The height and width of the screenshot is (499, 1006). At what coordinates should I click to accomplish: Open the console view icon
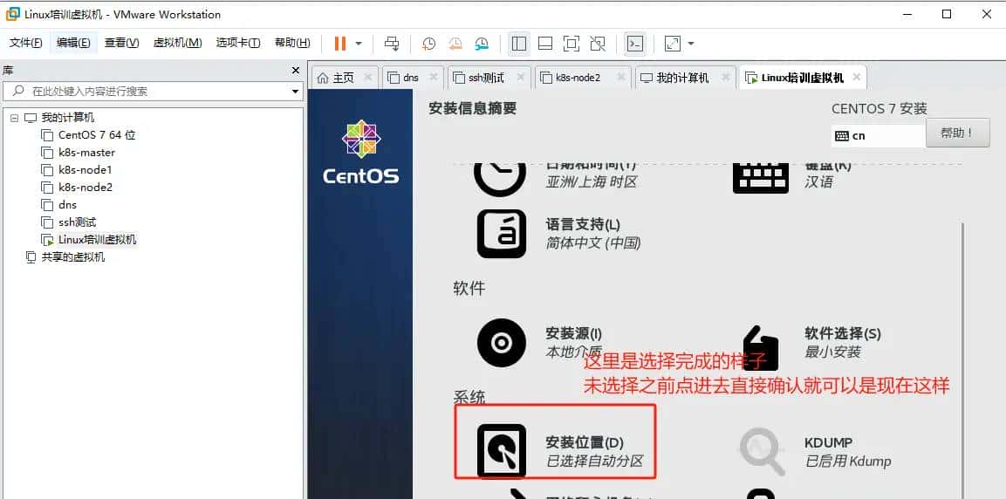(634, 44)
